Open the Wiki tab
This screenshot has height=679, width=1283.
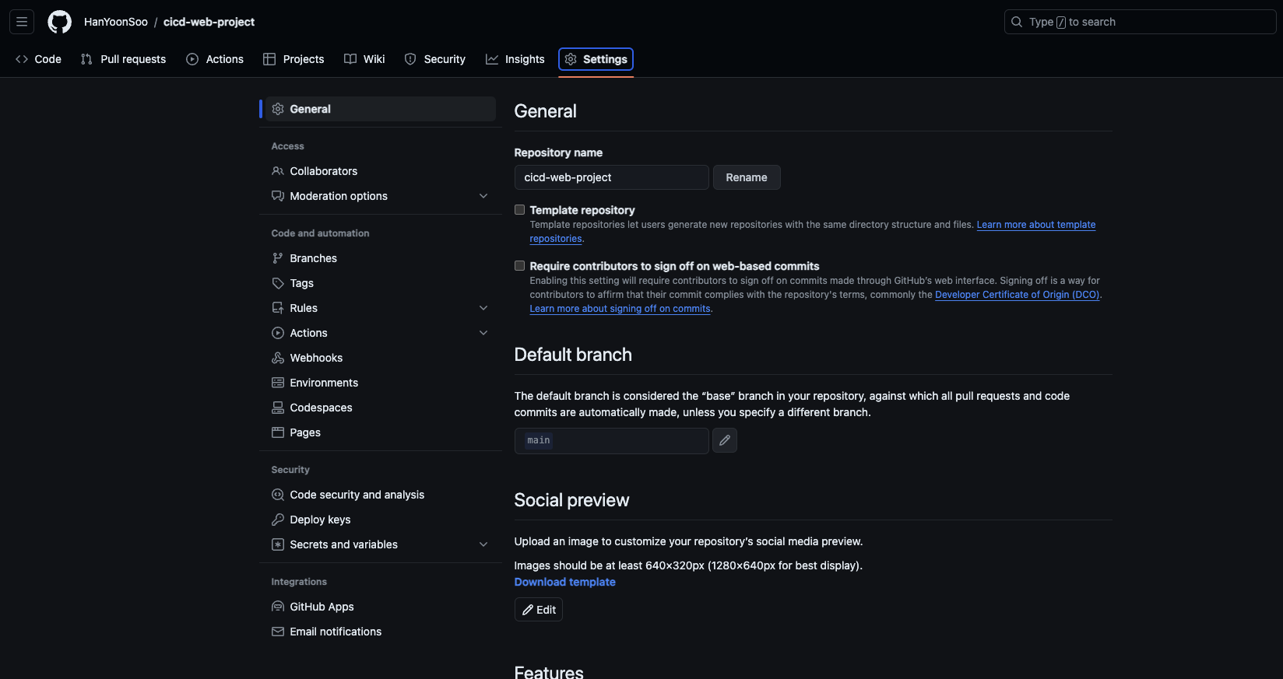tap(364, 59)
